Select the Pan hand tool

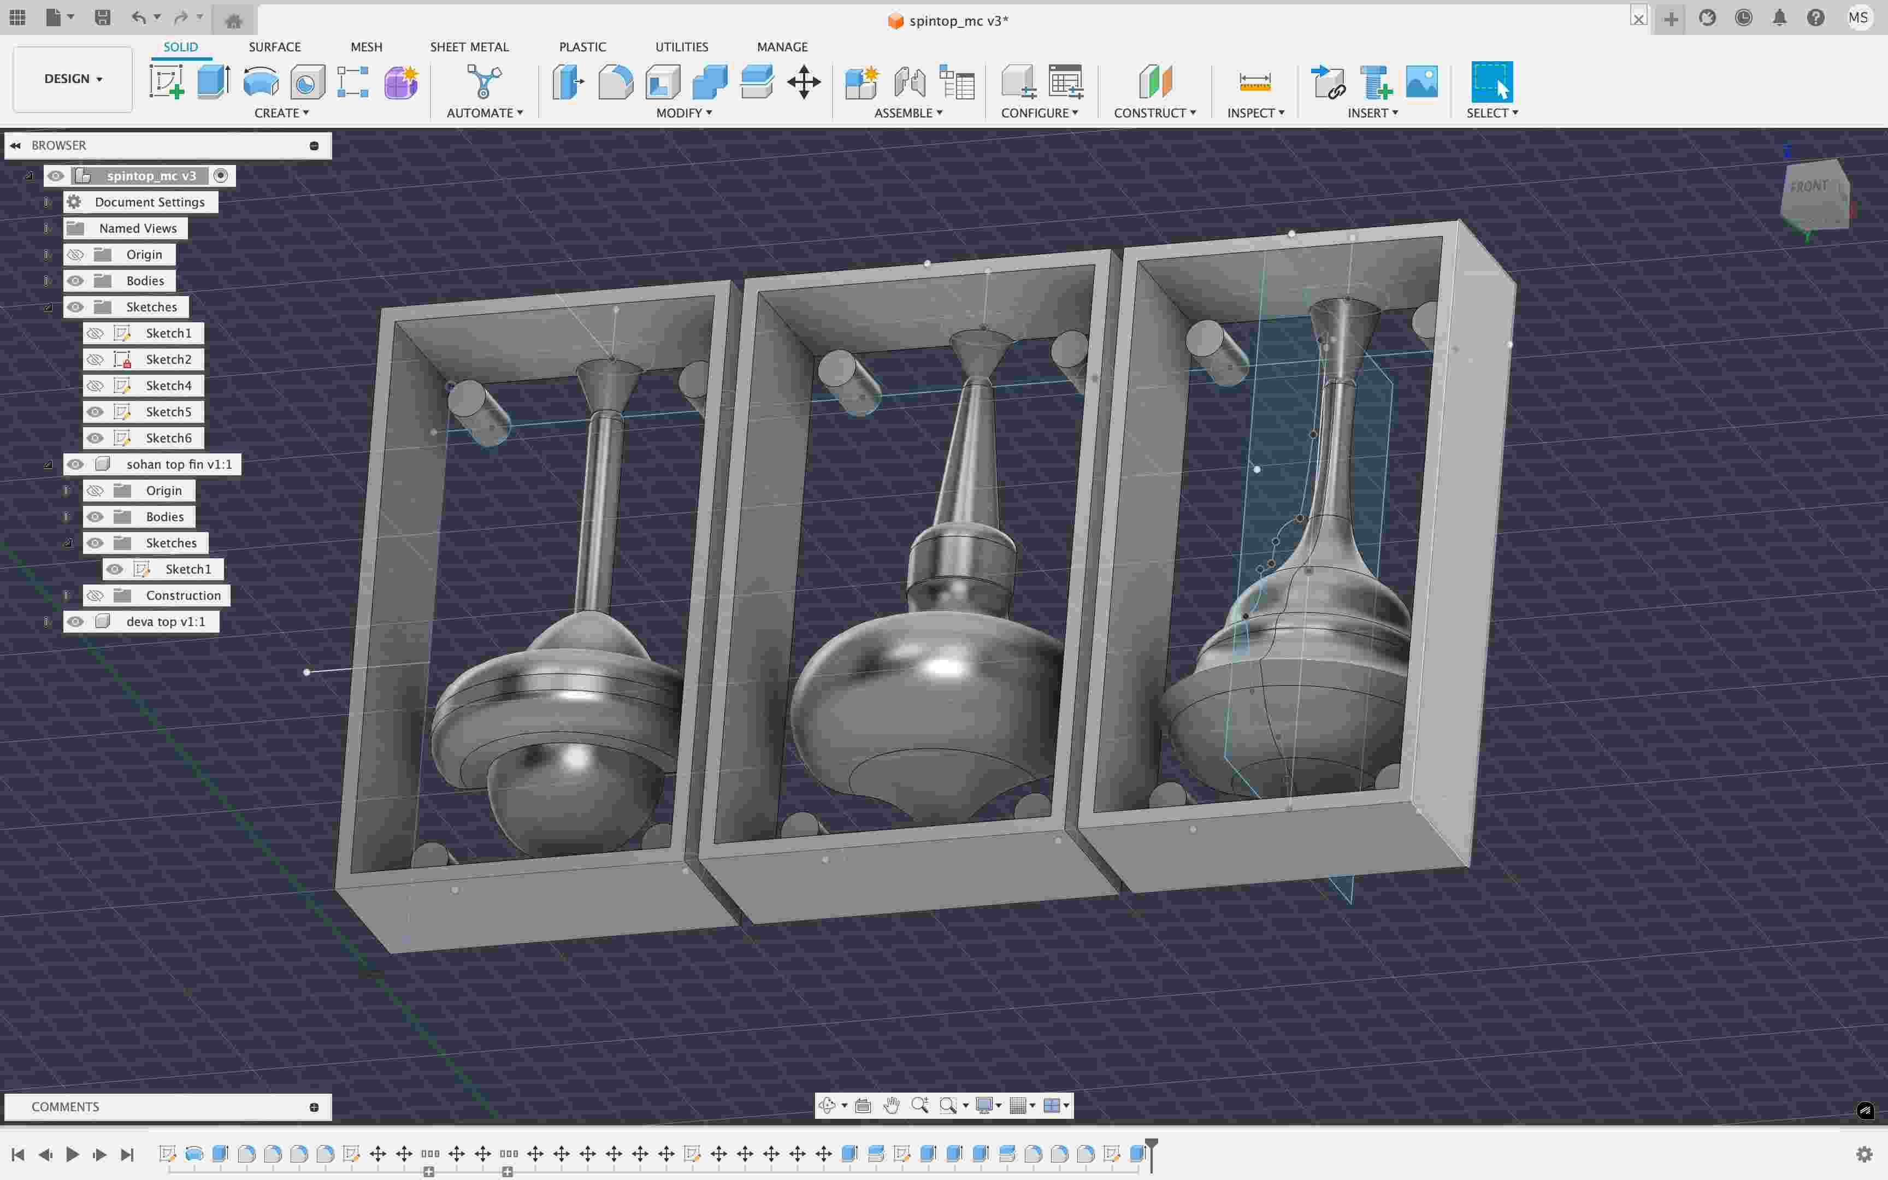(892, 1105)
